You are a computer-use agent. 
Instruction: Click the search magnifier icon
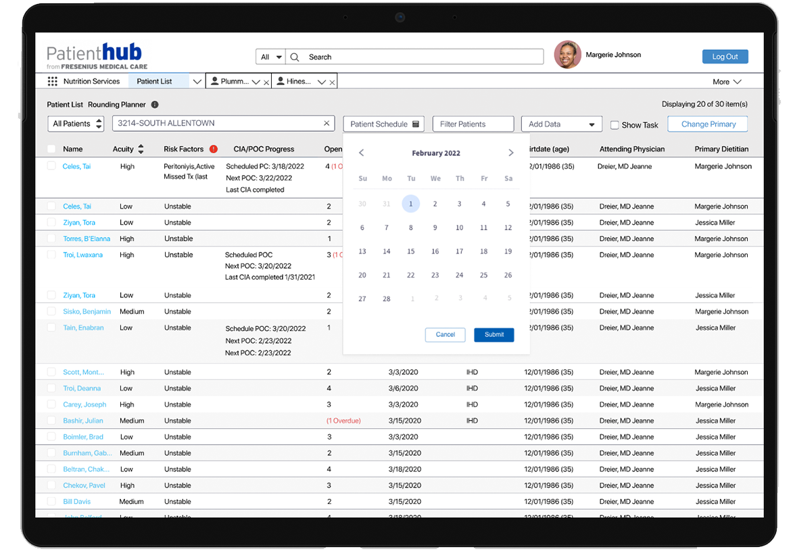click(295, 57)
